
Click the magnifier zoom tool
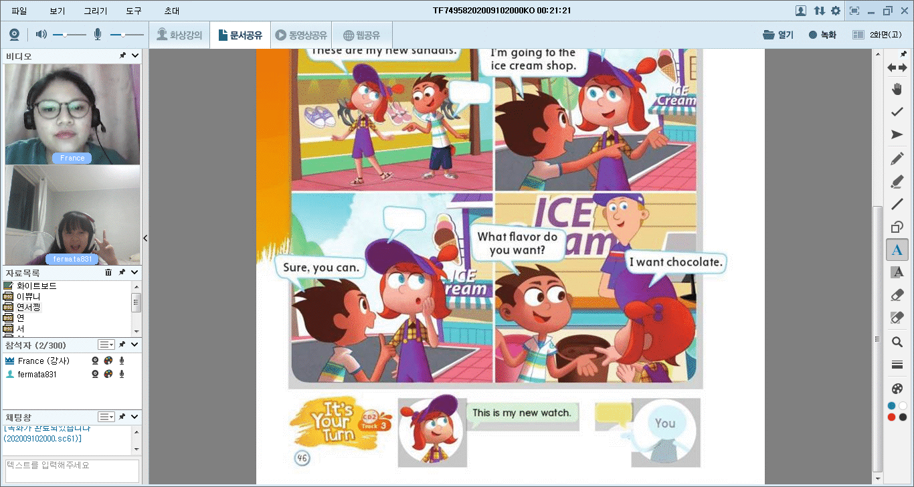coord(897,342)
